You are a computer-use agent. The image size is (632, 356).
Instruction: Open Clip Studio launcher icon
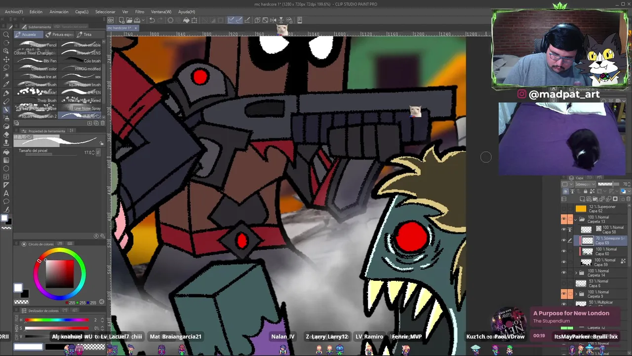(x=111, y=20)
